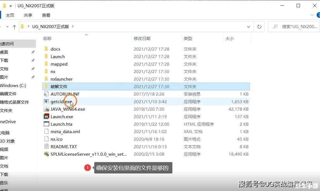320x191 pixels.
Task: Click chevron before UG_NX2007正式版 in breadcrumb
Action: click(28, 26)
